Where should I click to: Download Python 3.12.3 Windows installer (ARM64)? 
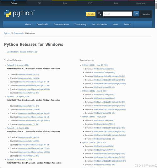pos(29,110)
